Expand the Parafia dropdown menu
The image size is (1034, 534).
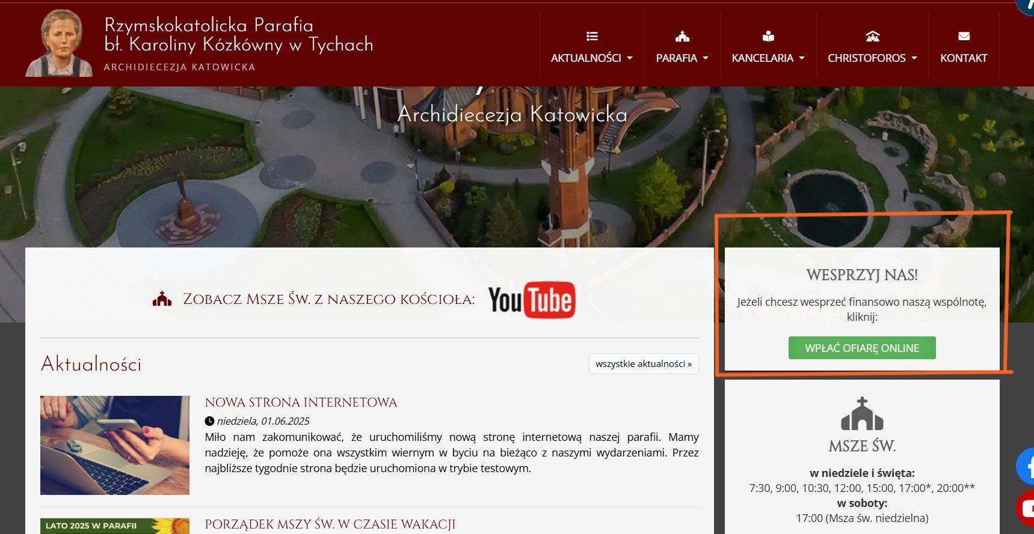pos(682,58)
